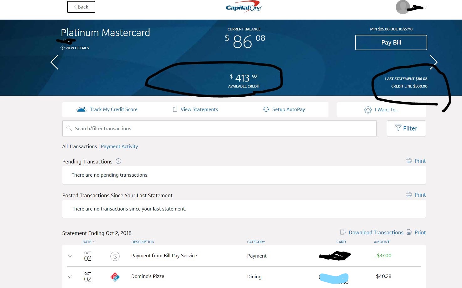Click the View Details info icon

coord(63,48)
